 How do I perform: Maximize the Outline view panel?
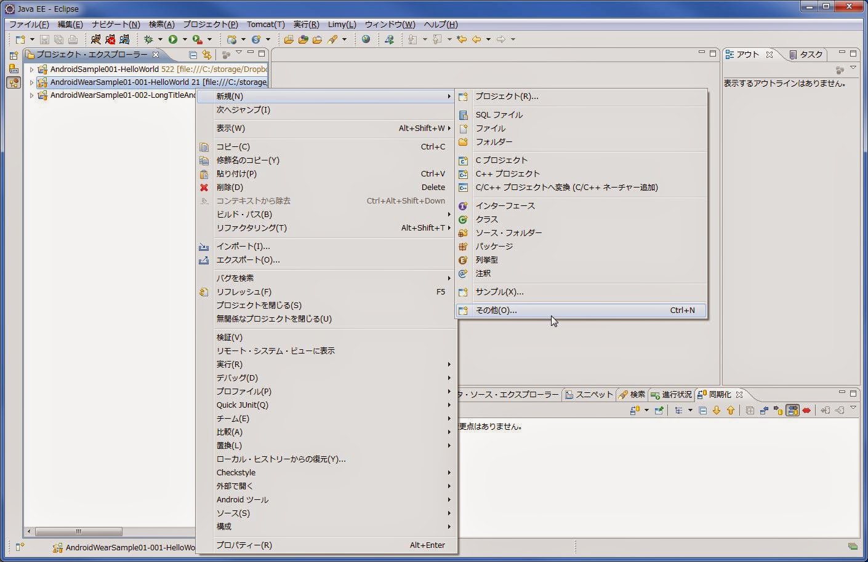point(853,53)
